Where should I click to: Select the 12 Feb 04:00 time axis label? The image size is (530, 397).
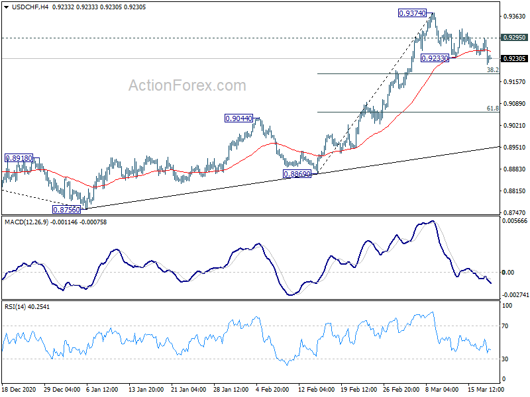317,389
